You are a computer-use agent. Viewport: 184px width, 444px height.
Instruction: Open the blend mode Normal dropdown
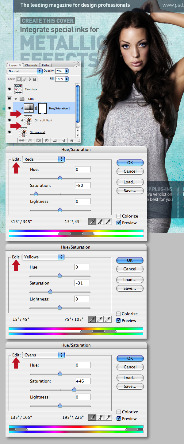[x=25, y=71]
